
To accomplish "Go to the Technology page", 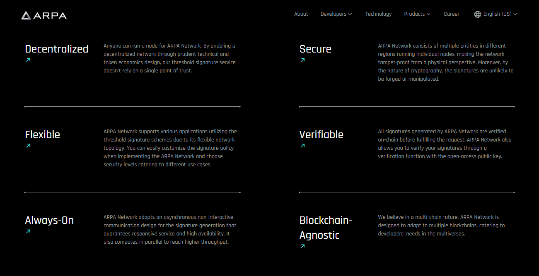I will pyautogui.click(x=378, y=14).
